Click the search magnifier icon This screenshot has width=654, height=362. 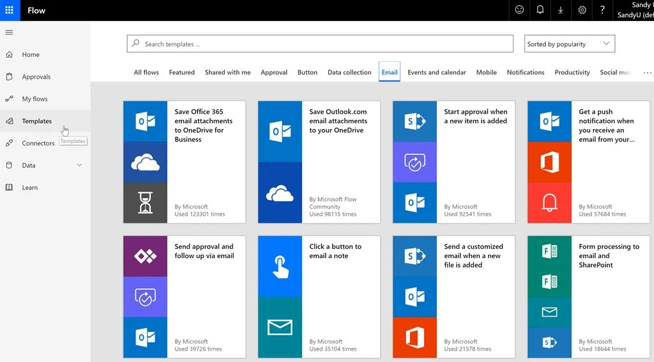point(135,43)
